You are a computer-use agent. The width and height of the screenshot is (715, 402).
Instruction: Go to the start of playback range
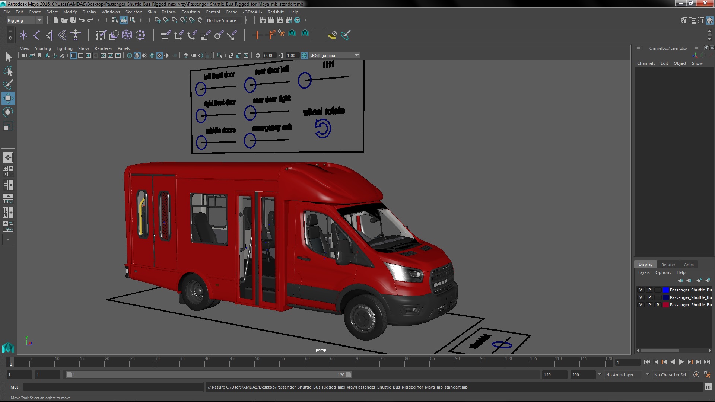point(647,362)
